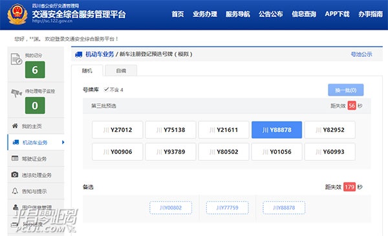Open the 公告公布 menu
Screen dimensions: 388x236
(x=271, y=14)
